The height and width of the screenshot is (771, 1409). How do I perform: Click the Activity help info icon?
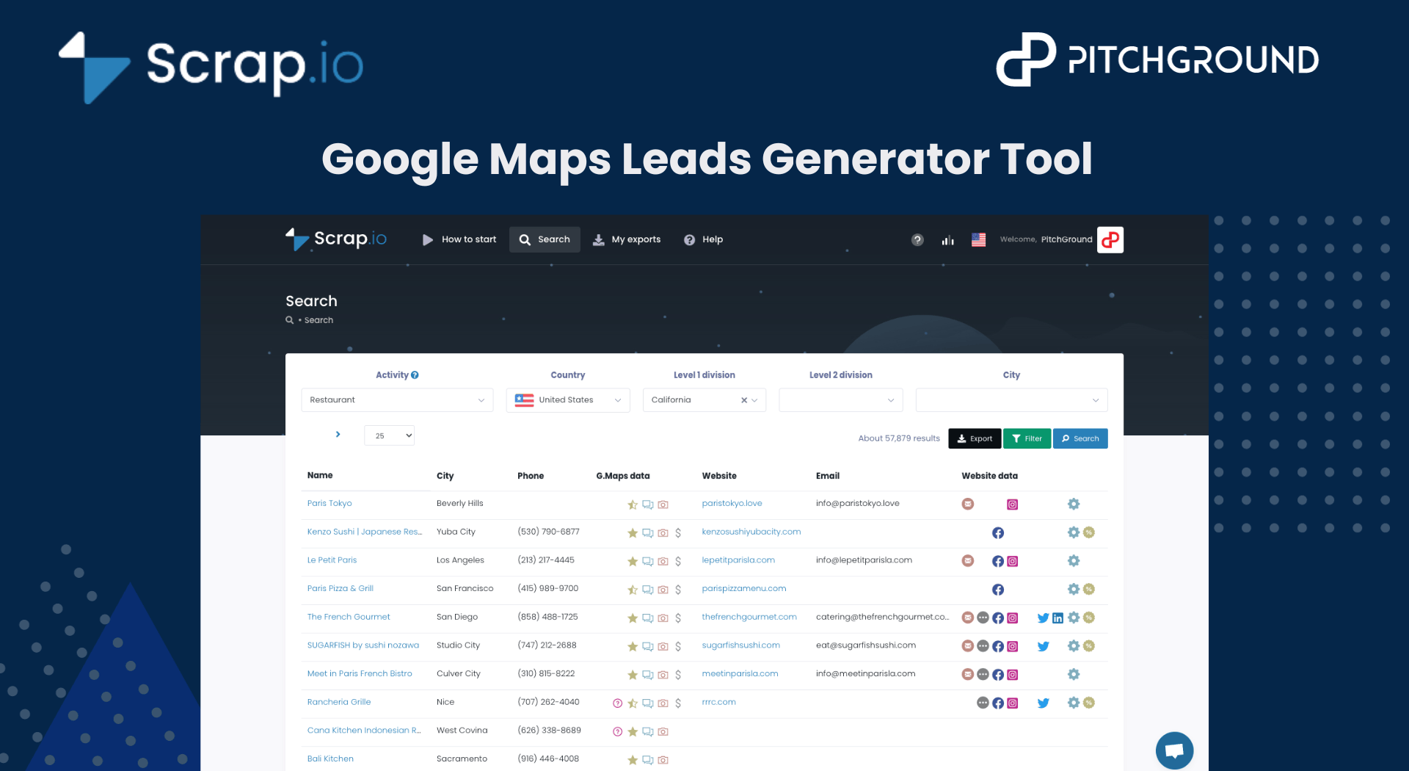(415, 375)
